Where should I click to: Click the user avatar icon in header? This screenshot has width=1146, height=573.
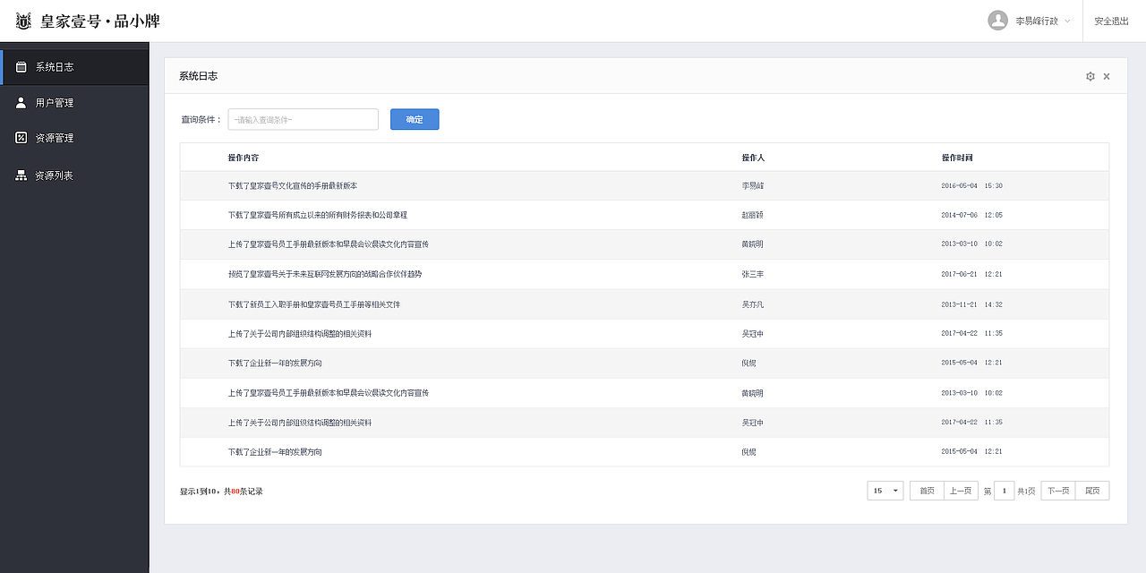point(997,21)
